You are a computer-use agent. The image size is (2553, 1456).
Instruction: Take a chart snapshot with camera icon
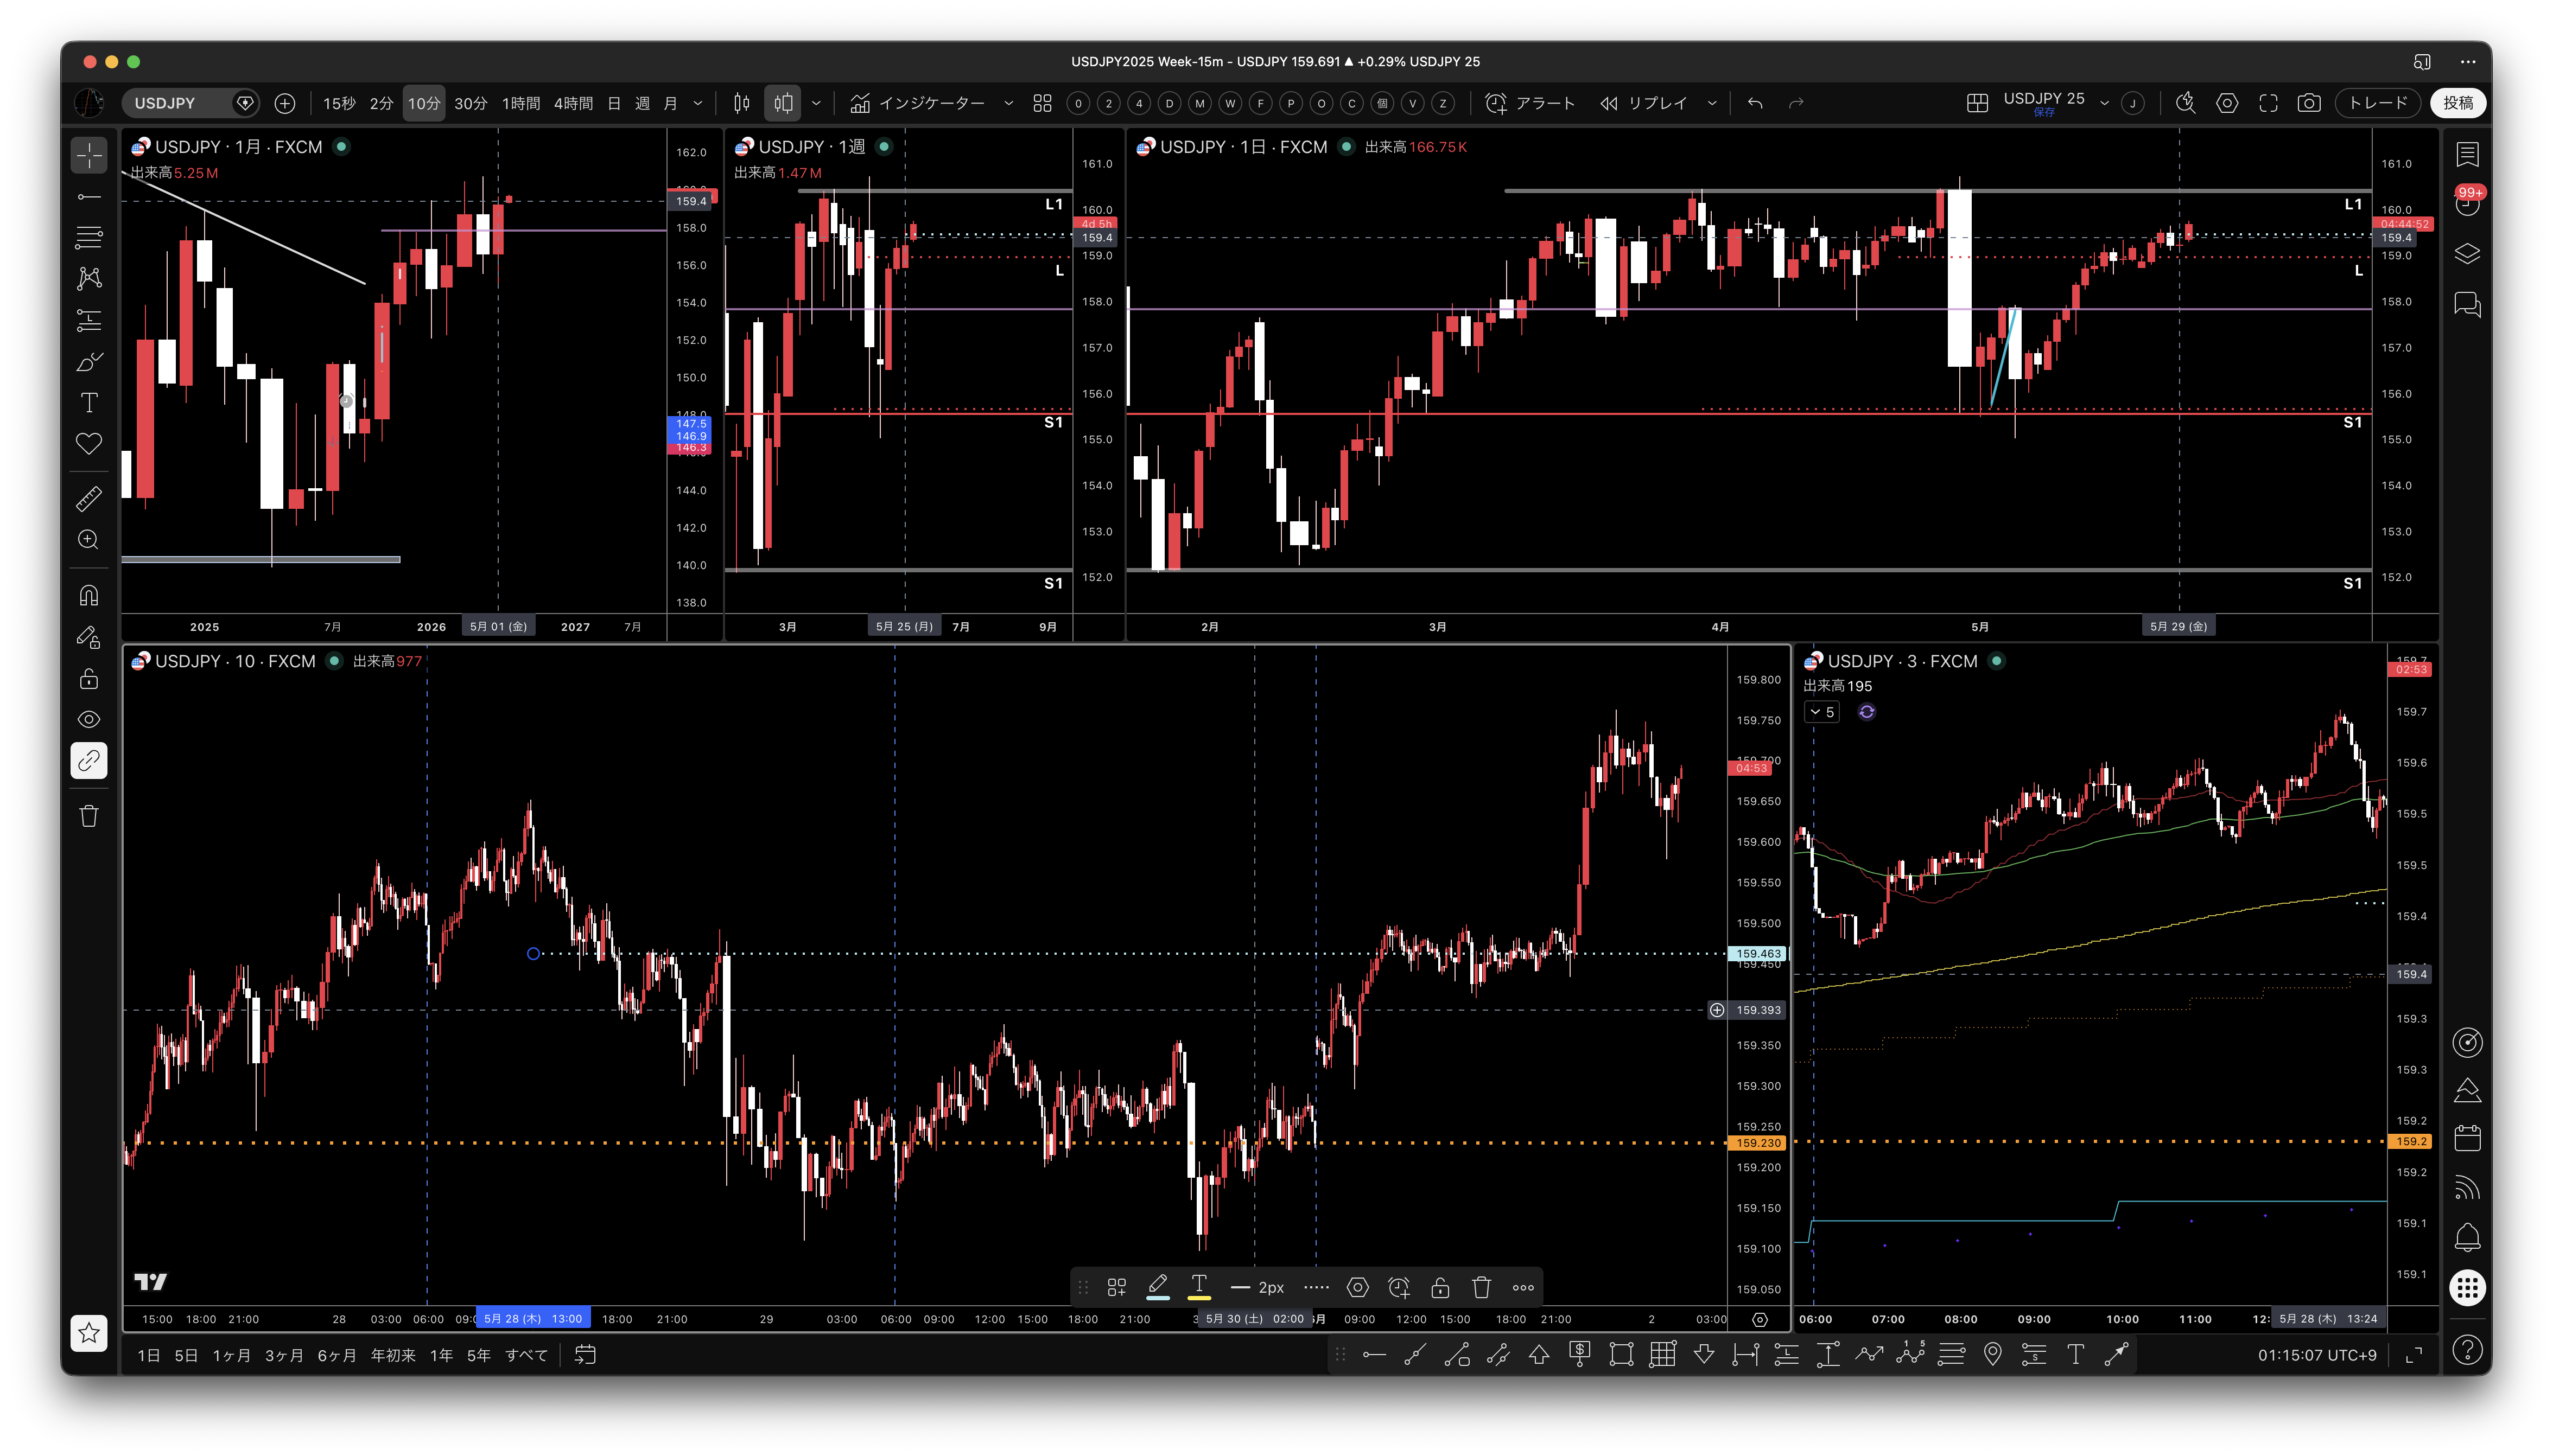pos(2309,103)
